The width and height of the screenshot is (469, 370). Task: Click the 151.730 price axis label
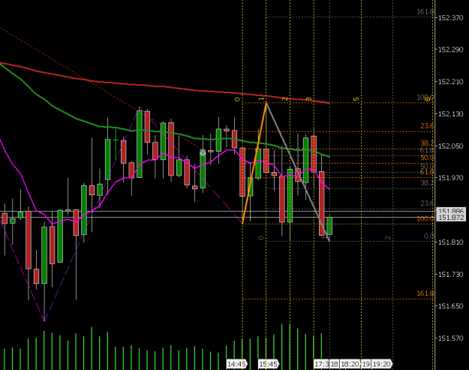[450, 274]
